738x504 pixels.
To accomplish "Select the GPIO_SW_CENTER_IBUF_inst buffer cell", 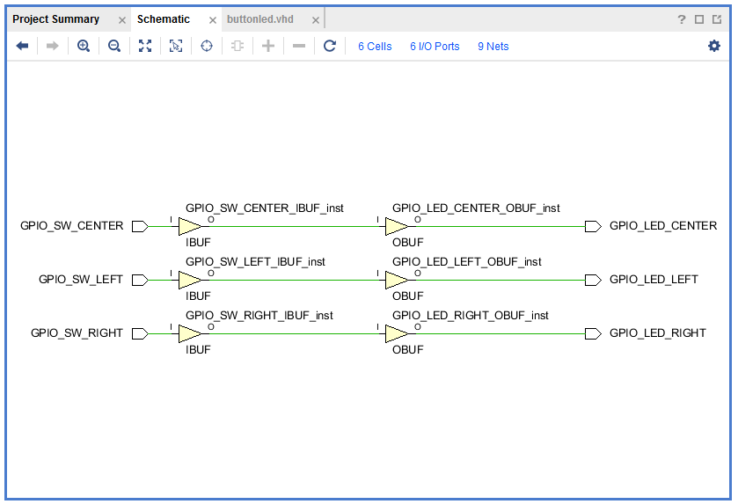I will point(189,226).
